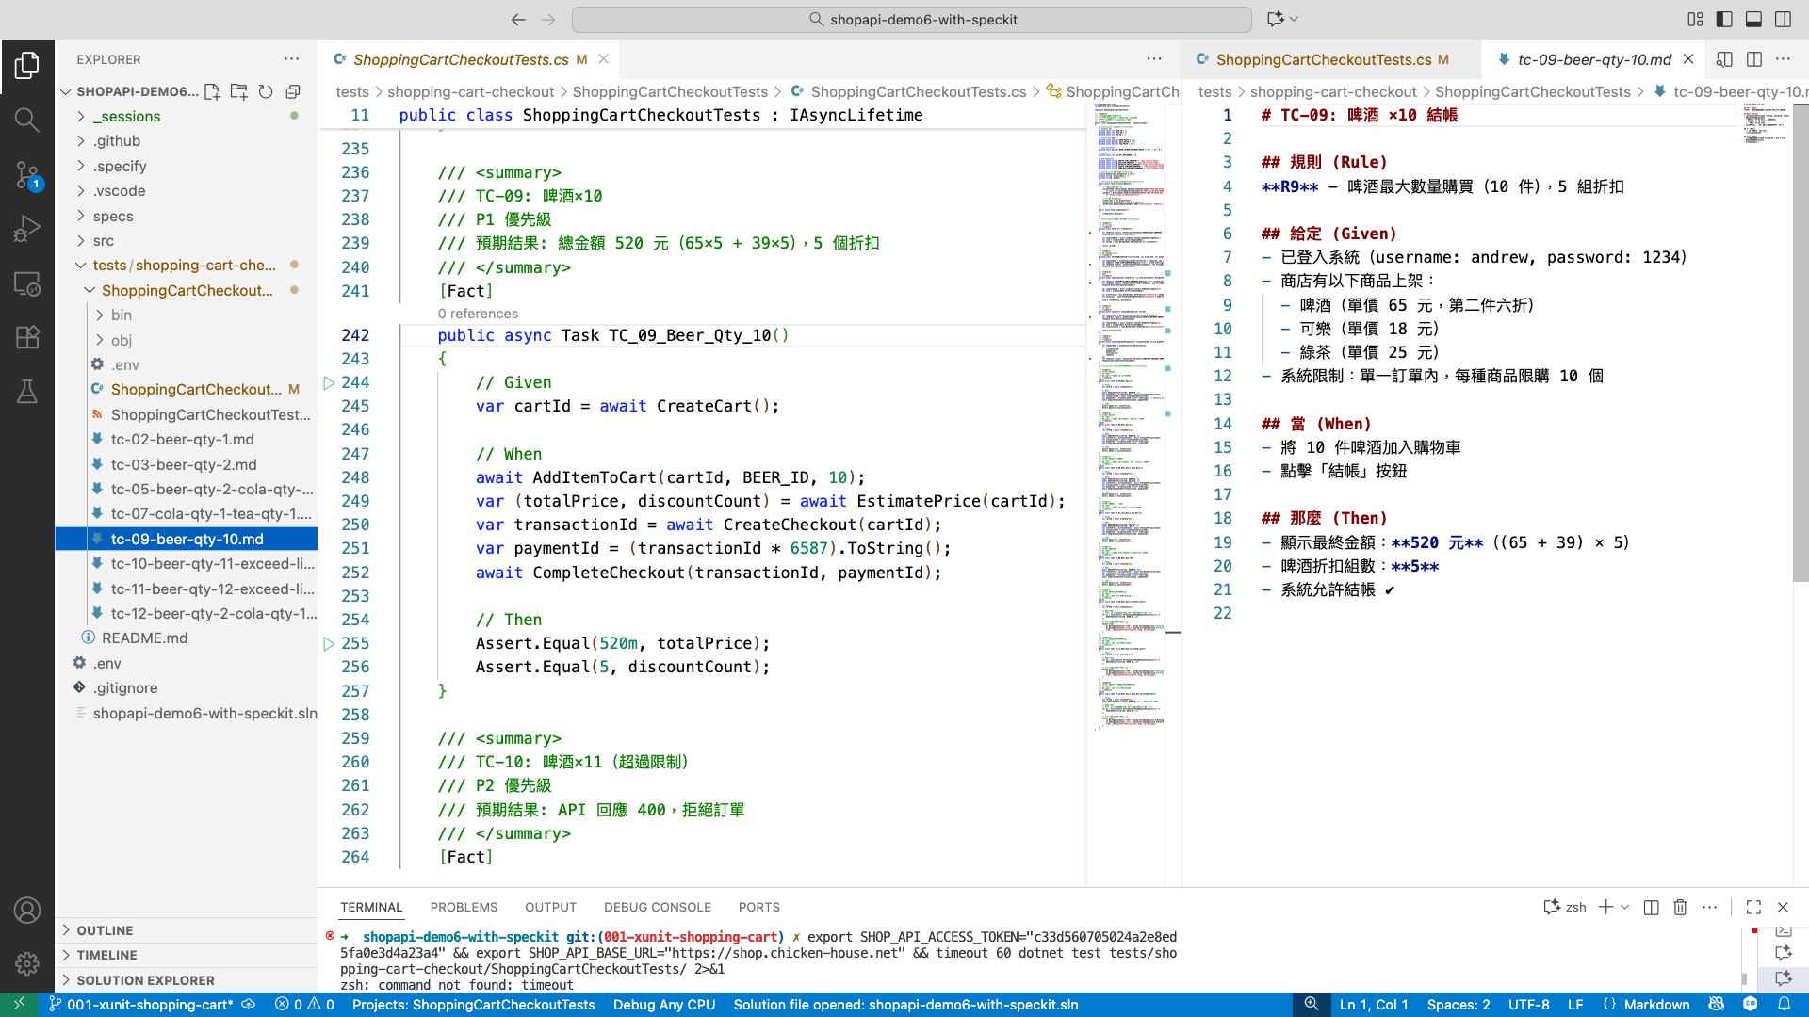This screenshot has width=1809, height=1017.
Task: Delete the terminal with the trash icon
Action: pyautogui.click(x=1679, y=907)
